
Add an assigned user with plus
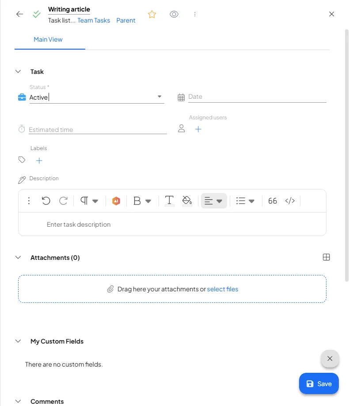click(x=198, y=129)
